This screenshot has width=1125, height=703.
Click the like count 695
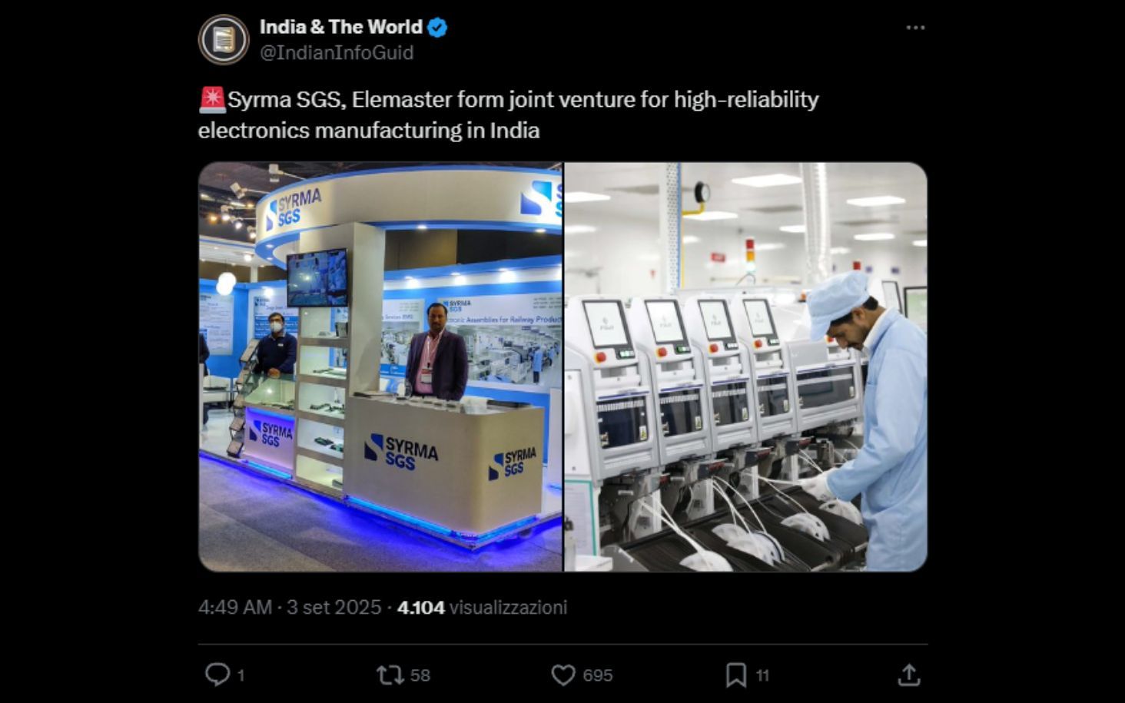pos(598,675)
